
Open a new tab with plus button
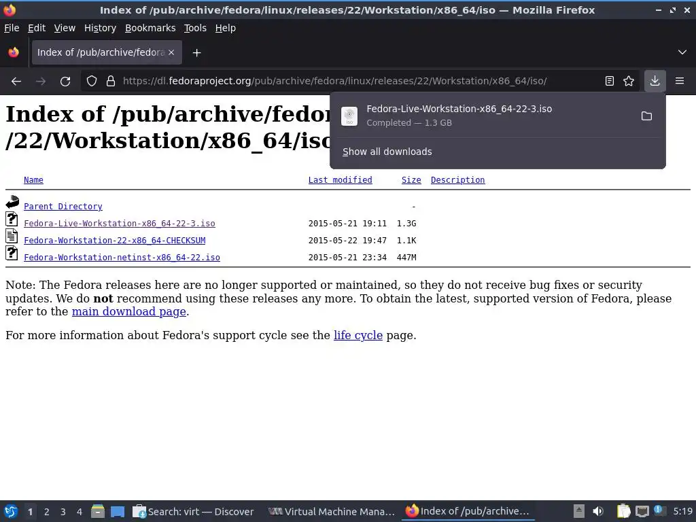[x=196, y=53]
